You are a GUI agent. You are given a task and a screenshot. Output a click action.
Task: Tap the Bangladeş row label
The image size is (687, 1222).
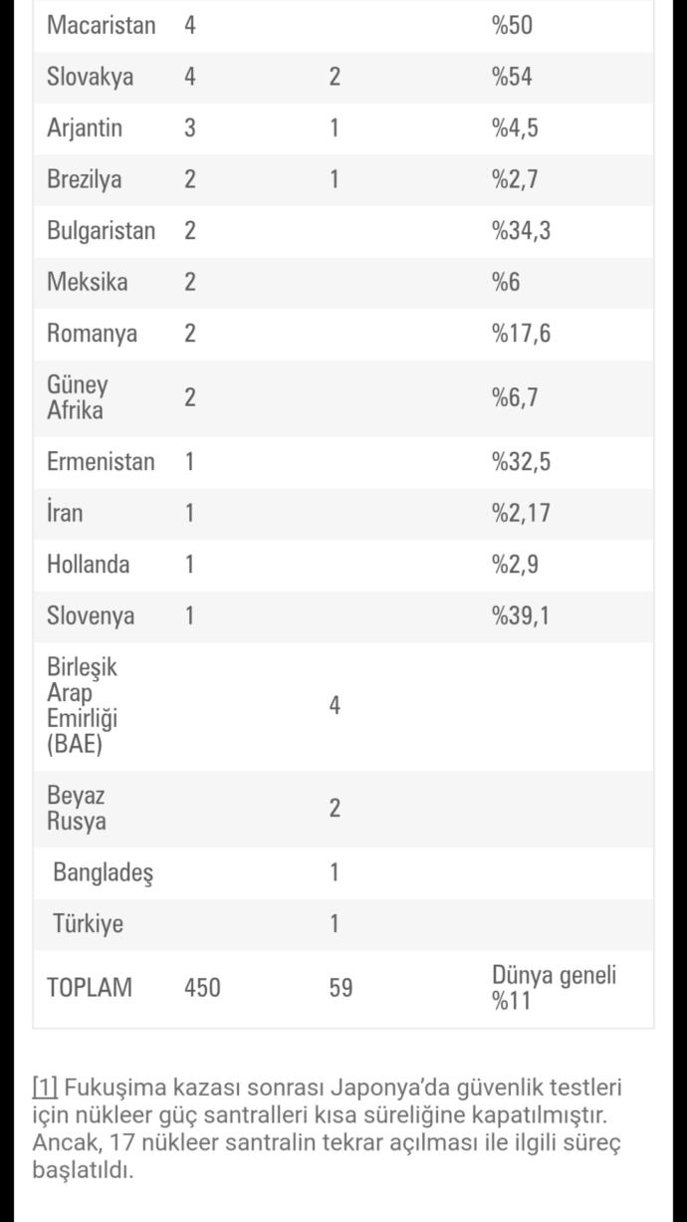tap(103, 872)
